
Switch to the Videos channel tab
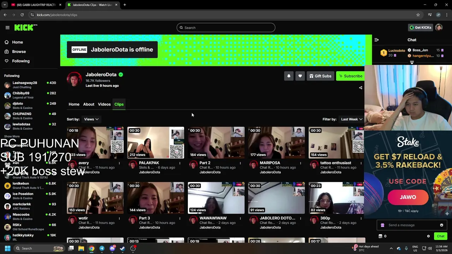coord(104,104)
